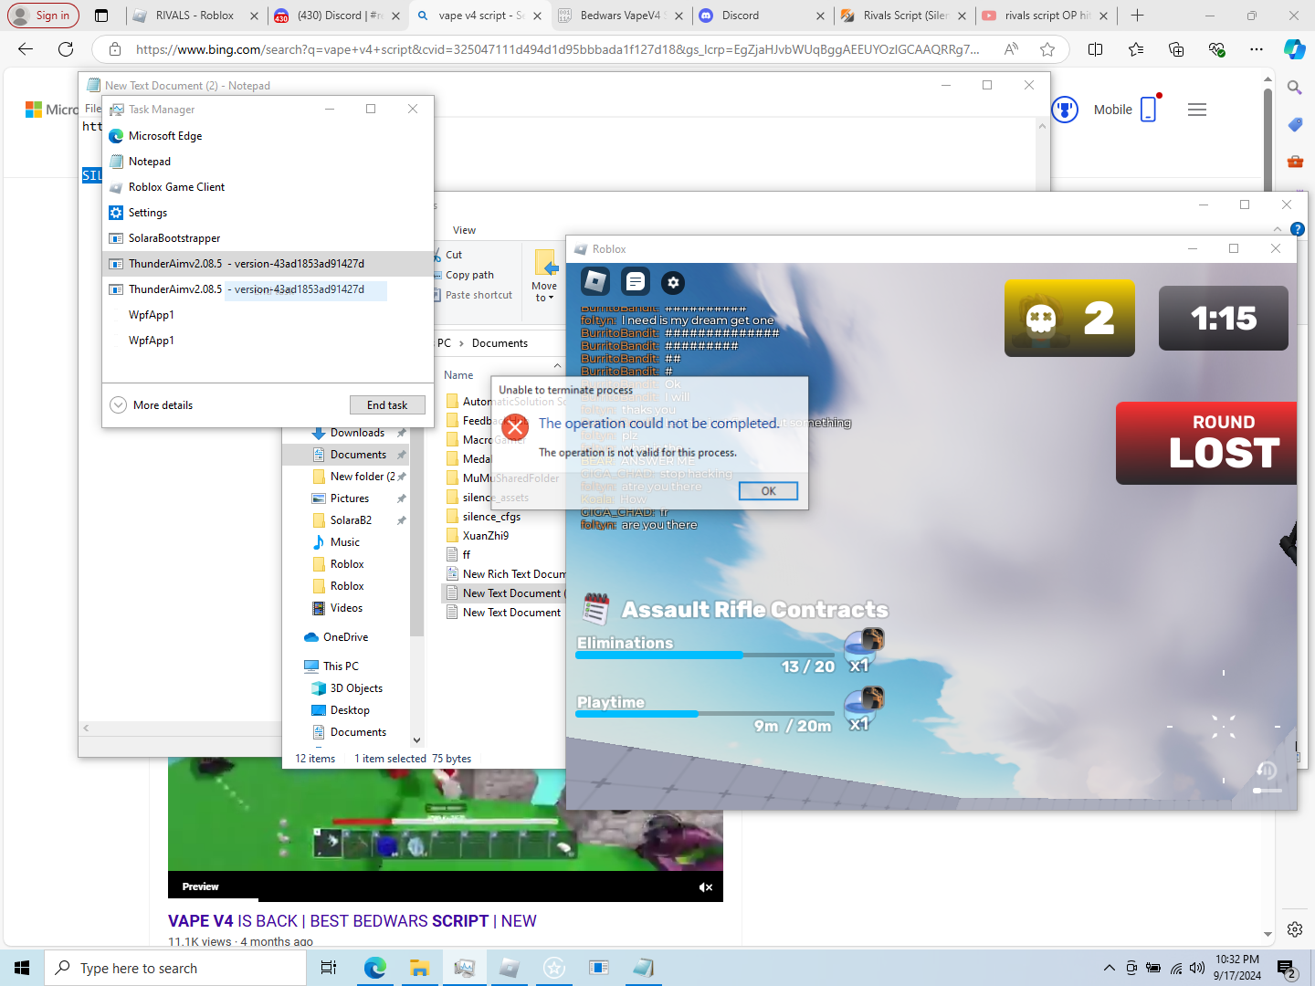Open the Windows Start menu
Image resolution: width=1315 pixels, height=986 pixels.
pyautogui.click(x=22, y=968)
